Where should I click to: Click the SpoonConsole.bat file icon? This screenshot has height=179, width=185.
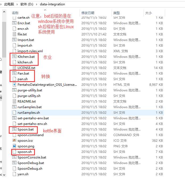[14, 157]
